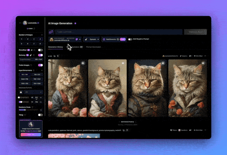Image resolution: width=227 pixels, height=155 pixels.
Task: Click the eye icon on first cat image
Action: [x=83, y=63]
